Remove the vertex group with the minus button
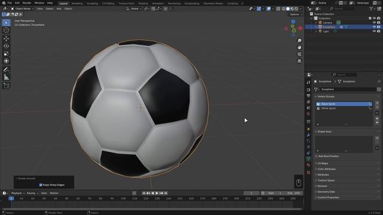The width and height of the screenshot is (383, 215). click(x=377, y=107)
